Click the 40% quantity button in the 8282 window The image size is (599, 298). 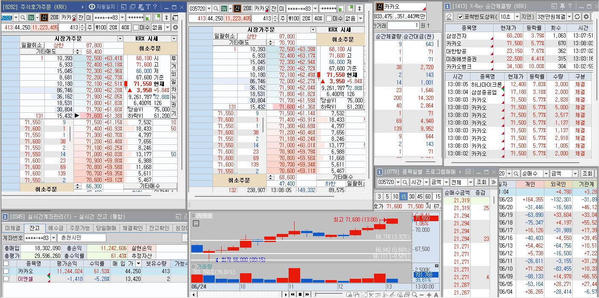point(125,27)
